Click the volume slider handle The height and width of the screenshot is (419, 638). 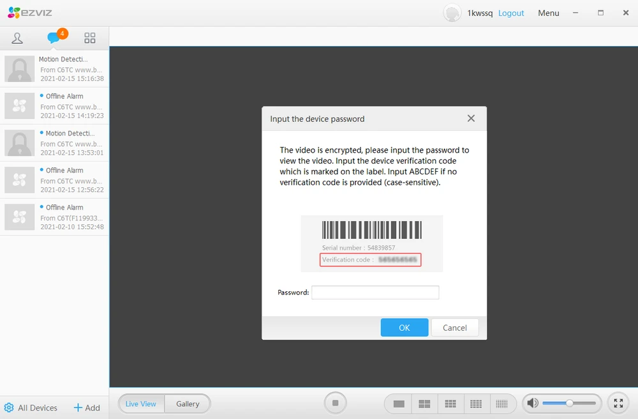point(569,403)
